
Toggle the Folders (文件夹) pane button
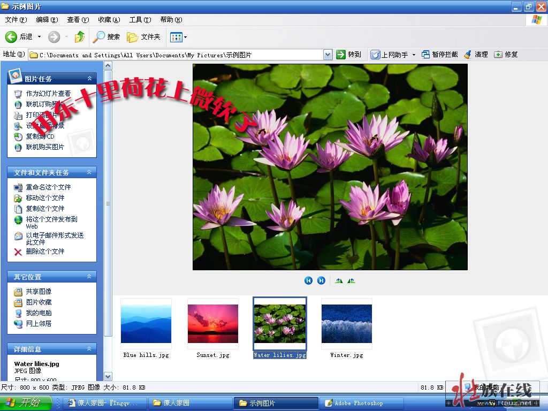(143, 37)
